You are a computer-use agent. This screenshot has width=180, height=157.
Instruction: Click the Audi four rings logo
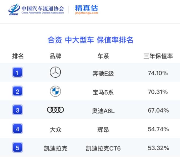[x=56, y=110]
